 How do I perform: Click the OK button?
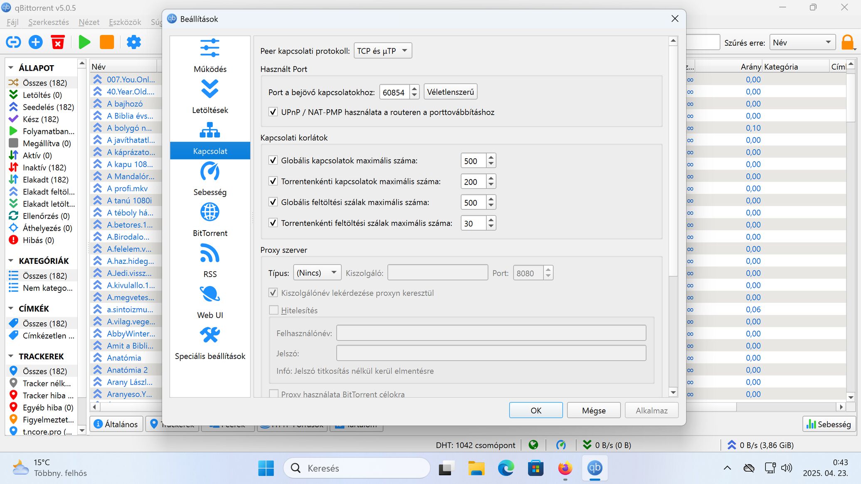[x=536, y=410]
